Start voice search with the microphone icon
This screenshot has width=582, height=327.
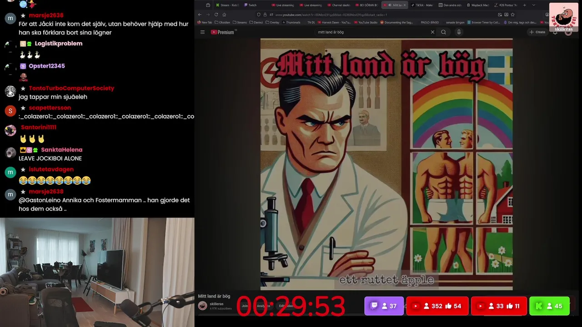coord(459,32)
